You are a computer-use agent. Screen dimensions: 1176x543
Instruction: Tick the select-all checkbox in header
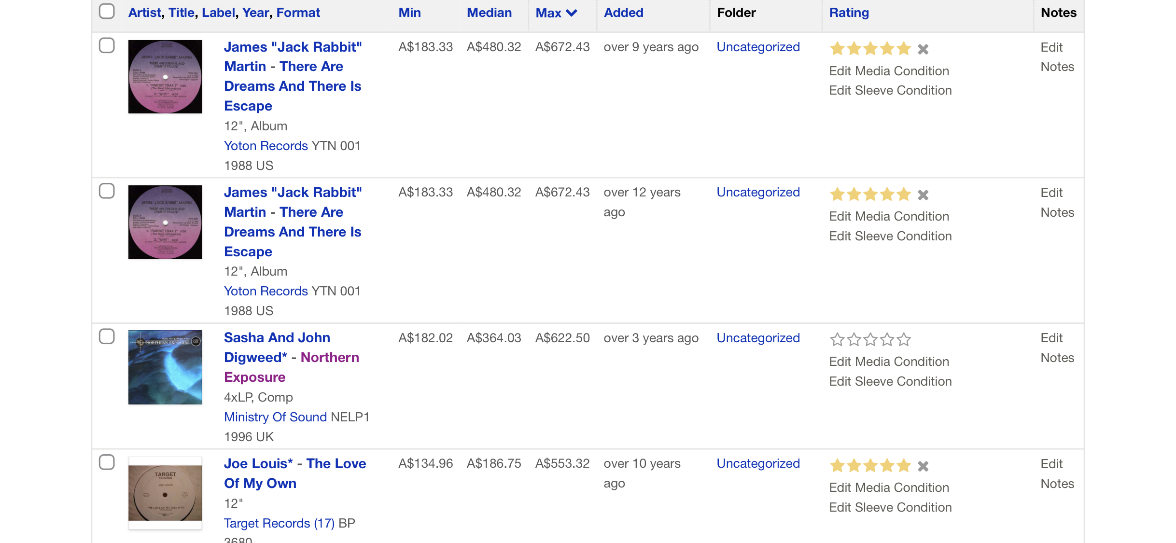coord(107,12)
